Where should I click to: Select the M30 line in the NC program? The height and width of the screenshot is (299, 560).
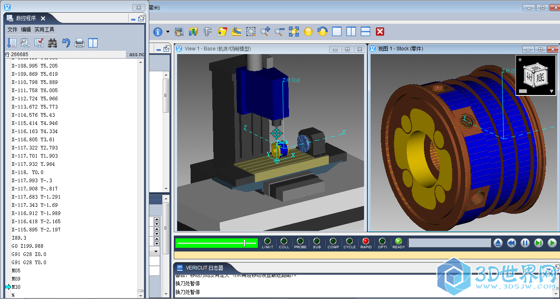pos(16,287)
